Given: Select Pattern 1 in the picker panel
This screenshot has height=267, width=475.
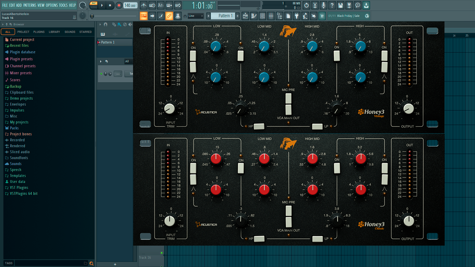Looking at the screenshot, I should click(x=115, y=42).
